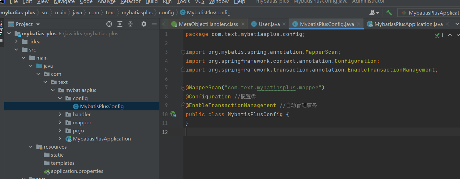The image size is (460, 179).
Task: Click the inspections checkmark indicator
Action: click(x=439, y=35)
